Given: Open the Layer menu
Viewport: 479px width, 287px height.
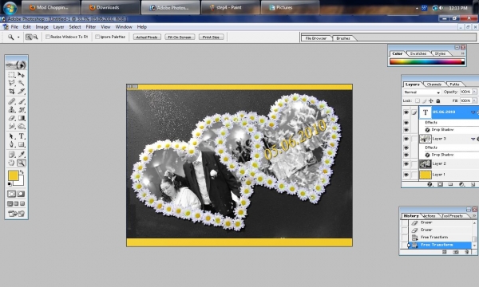Looking at the screenshot, I should click(58, 27).
